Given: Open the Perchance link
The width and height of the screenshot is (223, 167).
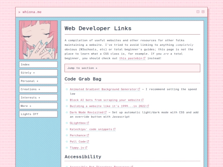Looking at the screenshot, I should click(x=79, y=135).
